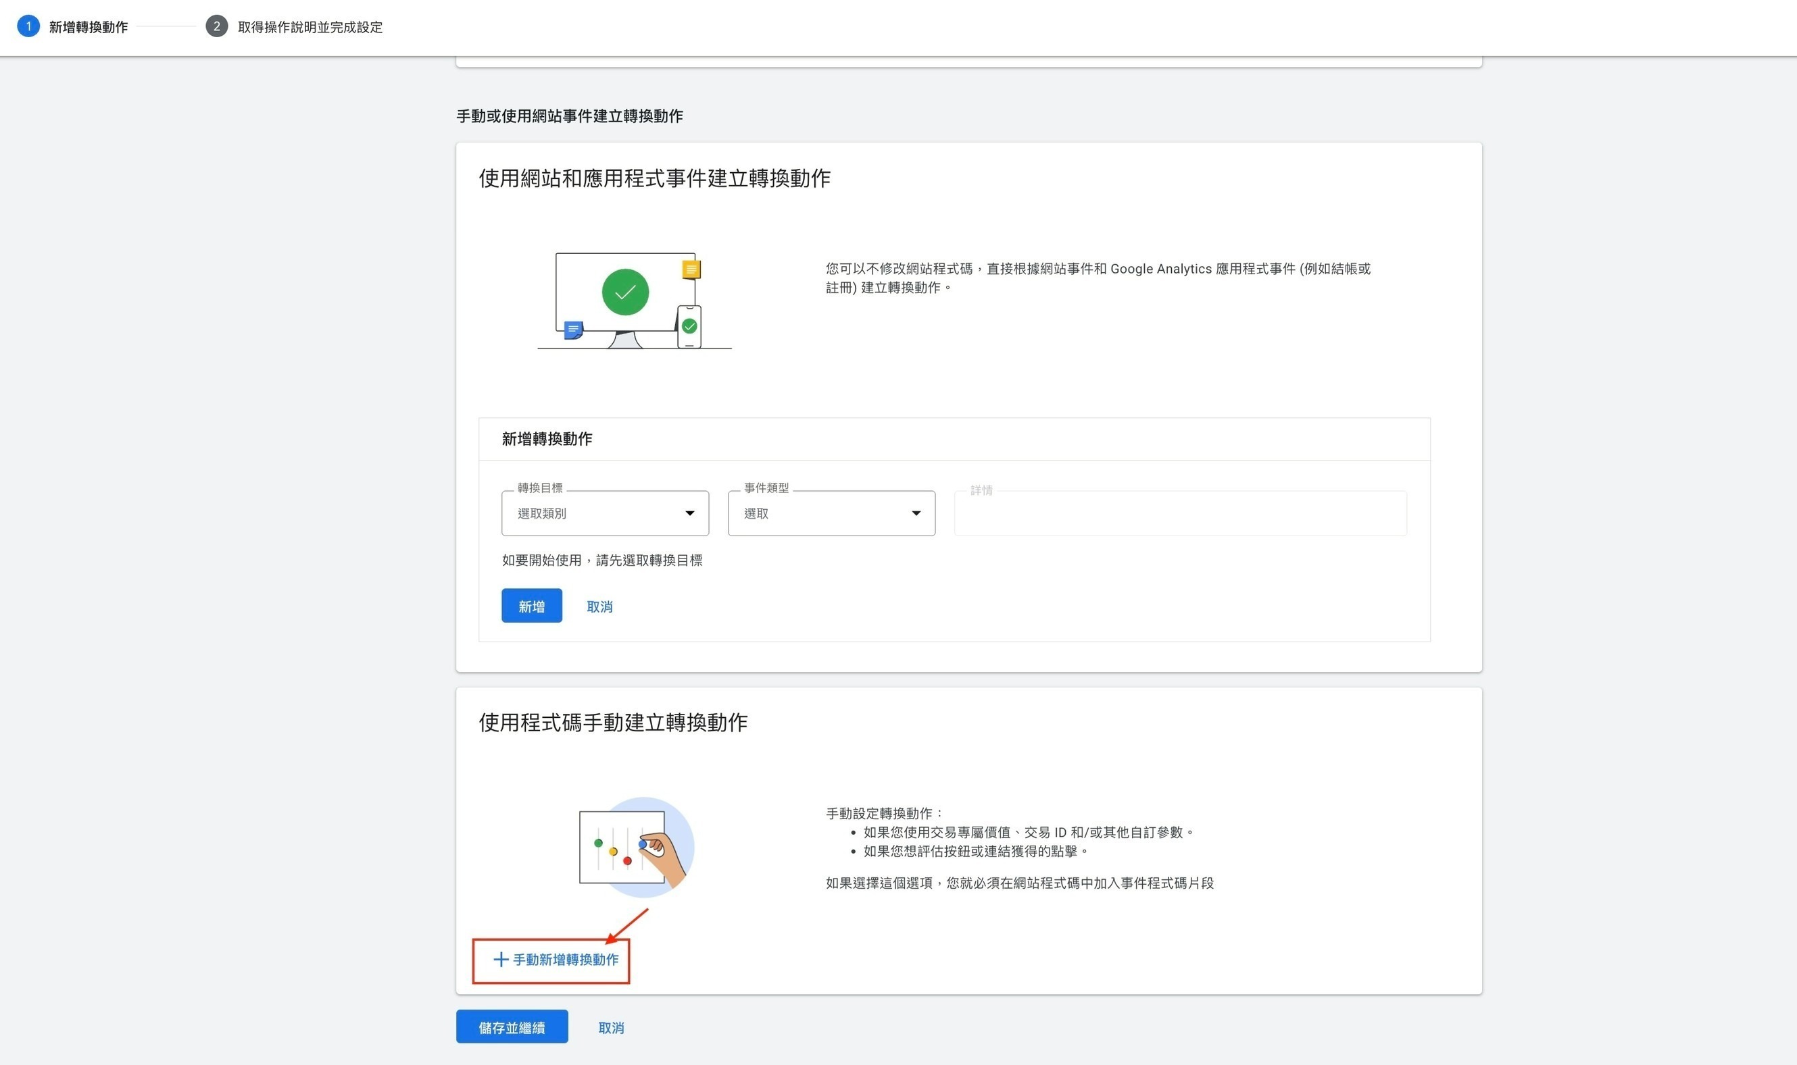
Task: Click heading 使用程式碼手動建立轉換動作
Action: point(613,722)
